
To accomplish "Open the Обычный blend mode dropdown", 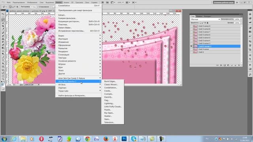I will click(x=205, y=19).
